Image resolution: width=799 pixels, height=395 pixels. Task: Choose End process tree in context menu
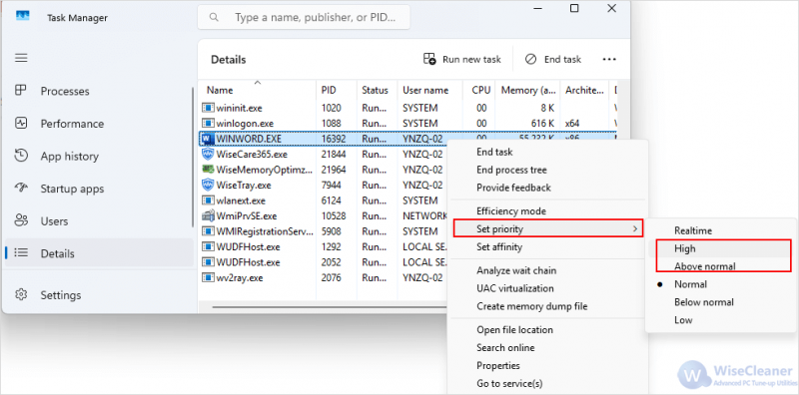pos(511,170)
